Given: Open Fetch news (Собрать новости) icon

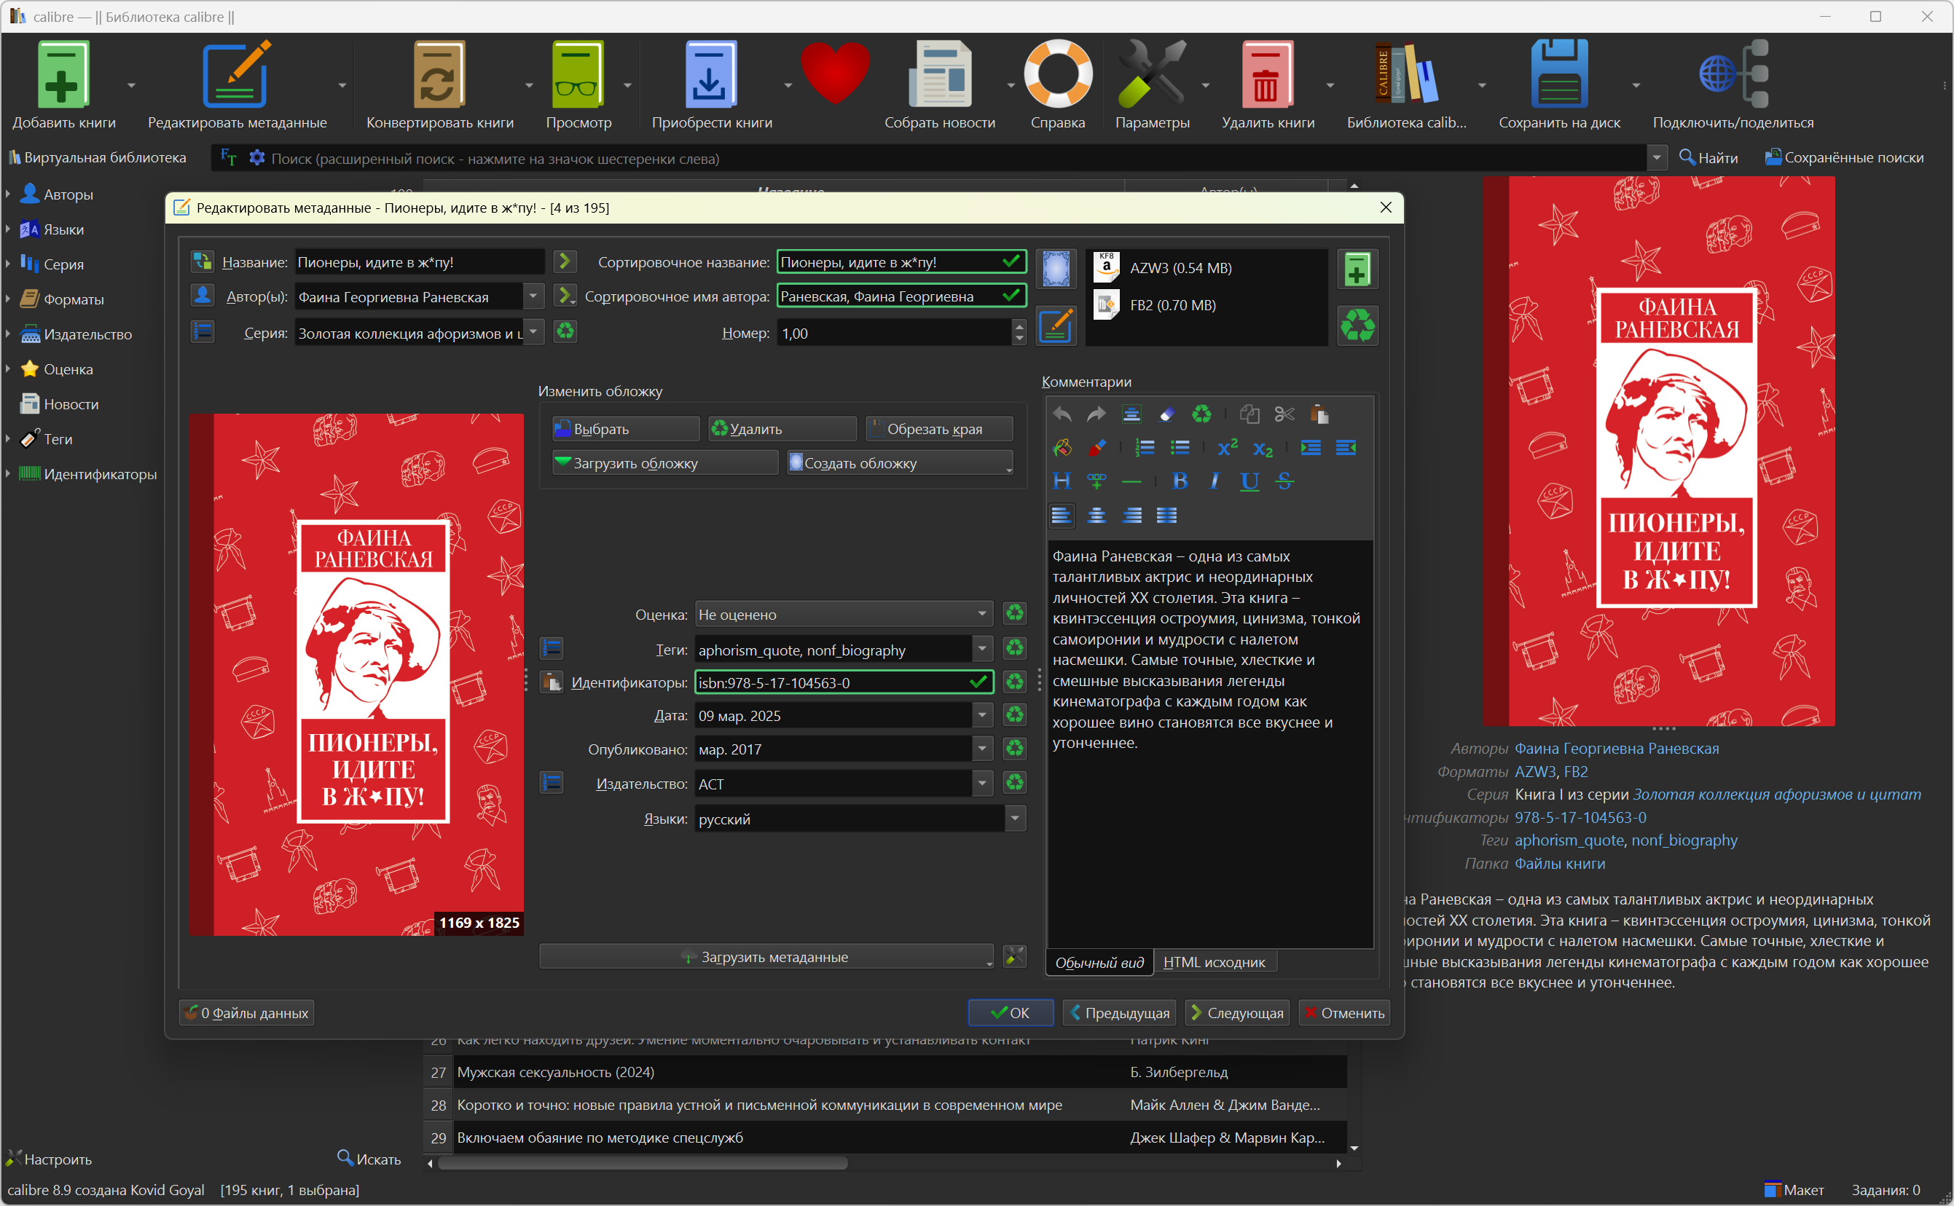Looking at the screenshot, I should point(940,74).
